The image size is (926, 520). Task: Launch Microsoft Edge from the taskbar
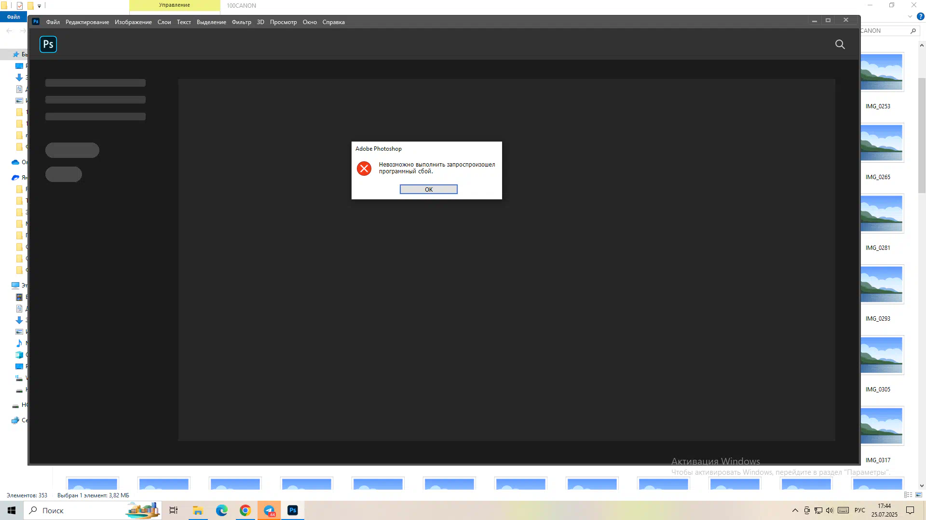point(221,510)
